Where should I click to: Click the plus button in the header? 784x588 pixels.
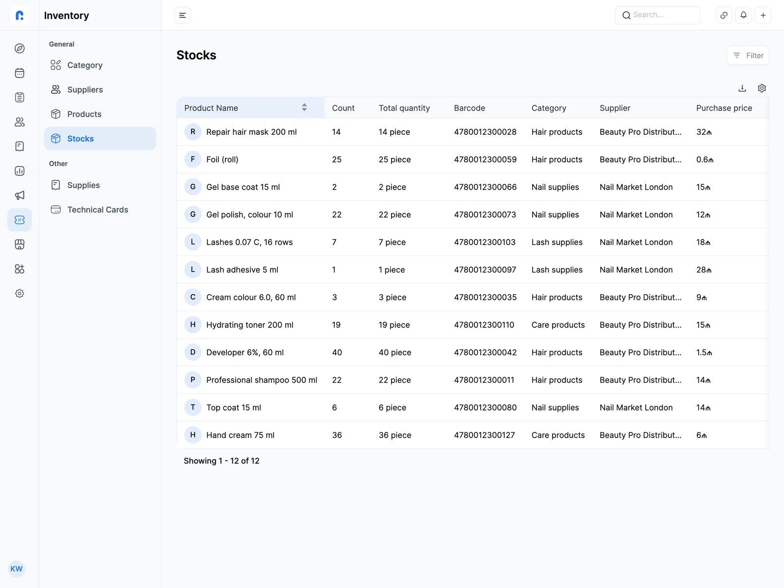pos(763,15)
